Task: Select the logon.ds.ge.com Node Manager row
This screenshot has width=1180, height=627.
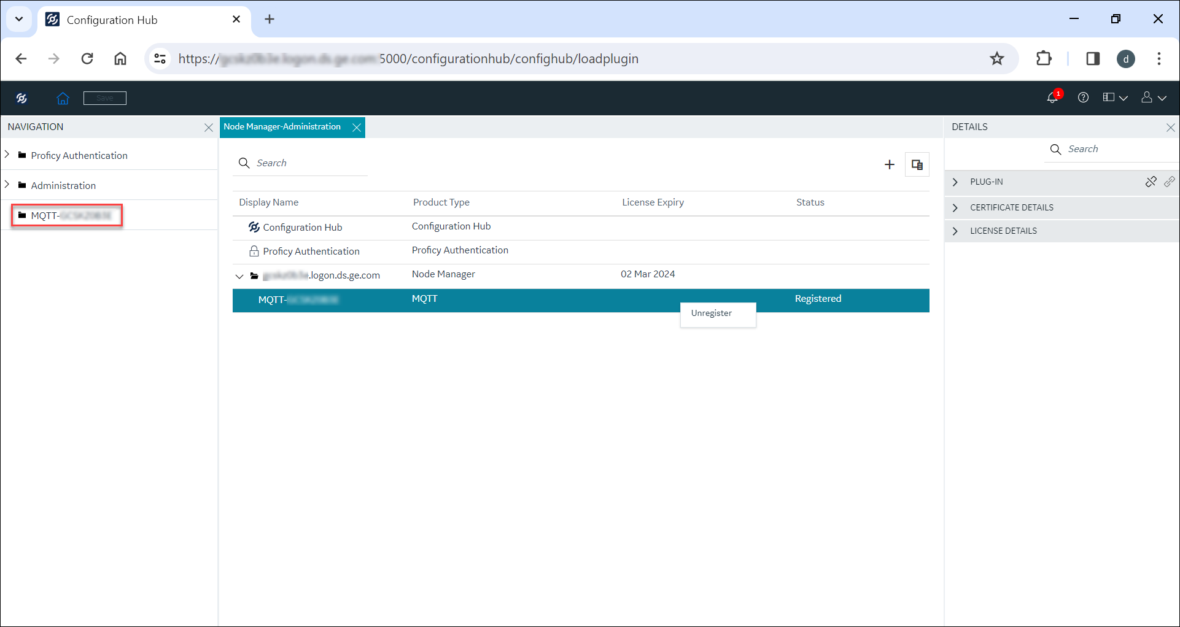Action: coord(581,275)
